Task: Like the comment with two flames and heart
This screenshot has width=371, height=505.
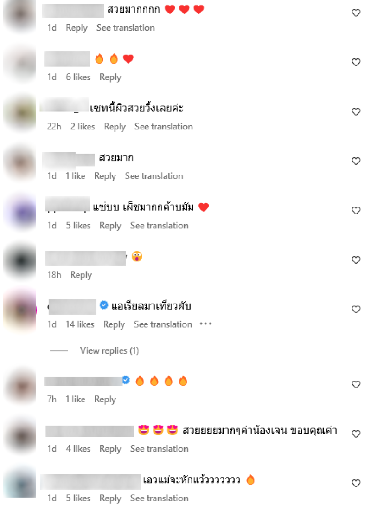Action: tap(356, 62)
